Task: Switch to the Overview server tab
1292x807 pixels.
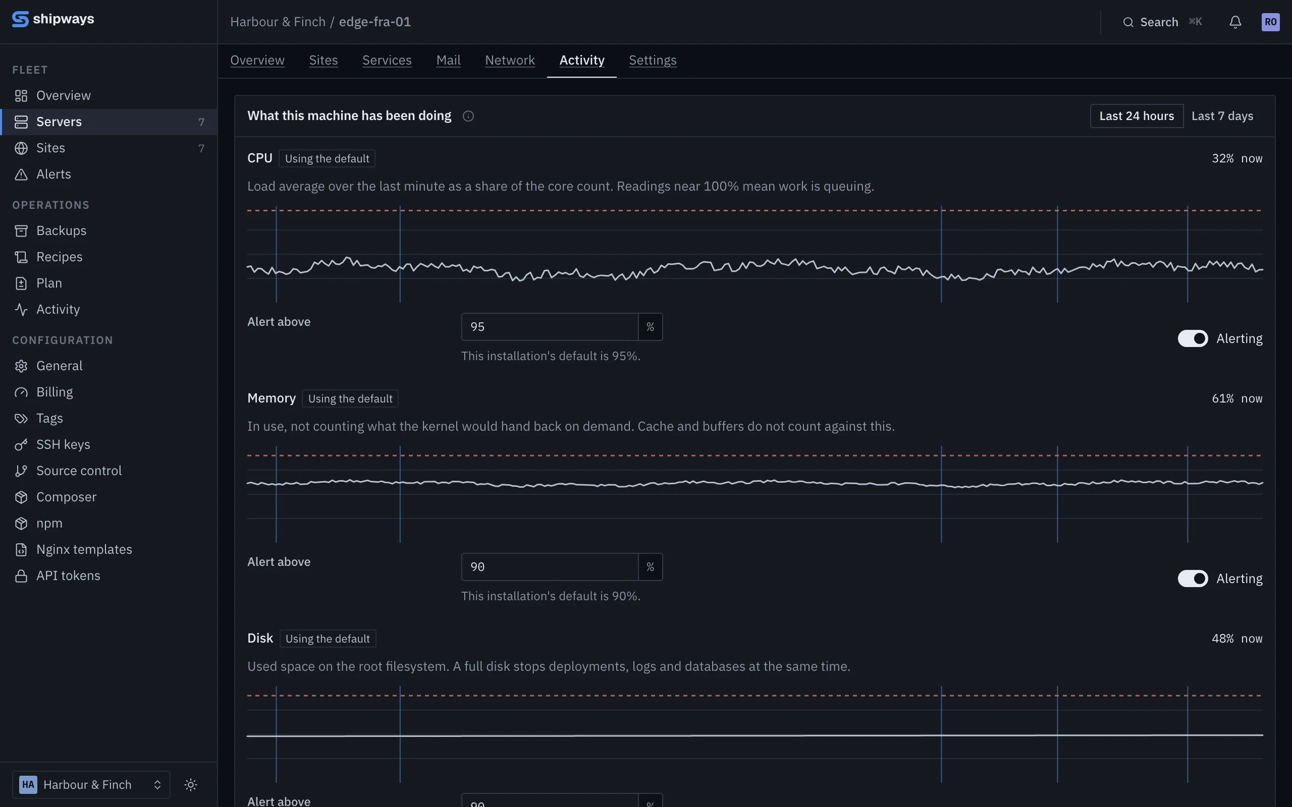Action: click(257, 60)
